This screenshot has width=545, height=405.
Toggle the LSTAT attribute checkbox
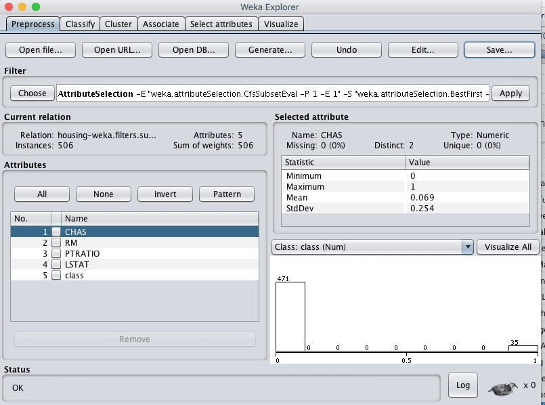click(56, 264)
